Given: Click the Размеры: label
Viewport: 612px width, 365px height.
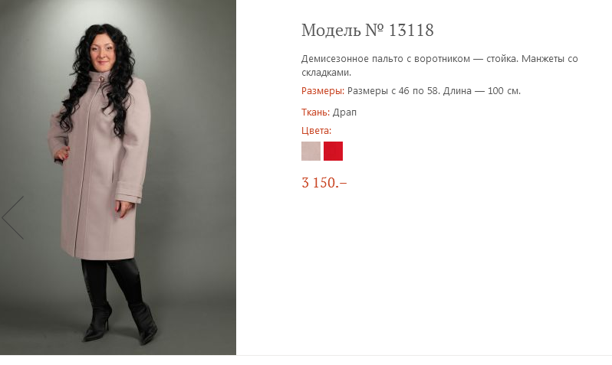Looking at the screenshot, I should click(323, 91).
